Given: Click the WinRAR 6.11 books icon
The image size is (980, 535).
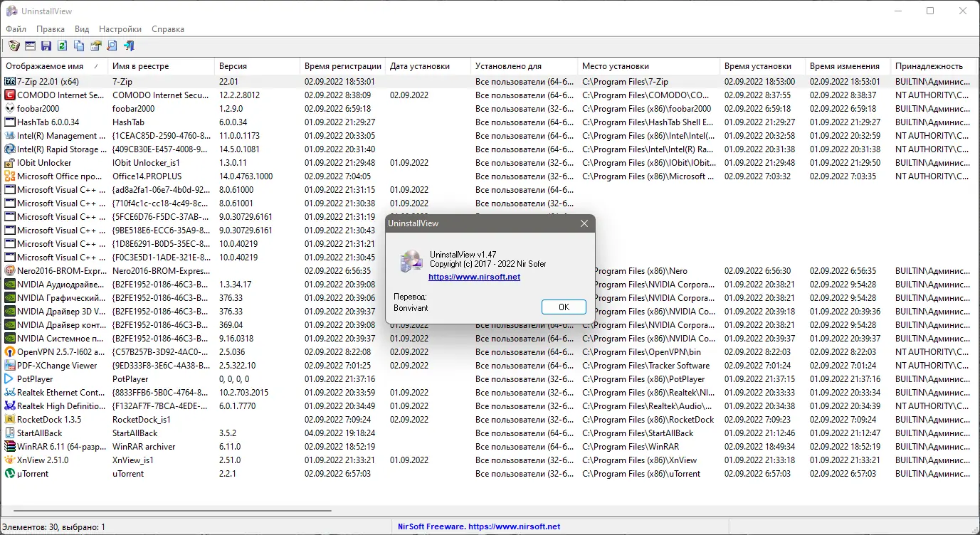Looking at the screenshot, I should click(x=10, y=447).
